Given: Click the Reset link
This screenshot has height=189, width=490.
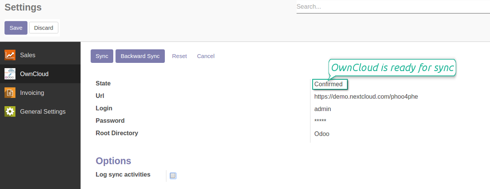Looking at the screenshot, I should click(x=180, y=56).
